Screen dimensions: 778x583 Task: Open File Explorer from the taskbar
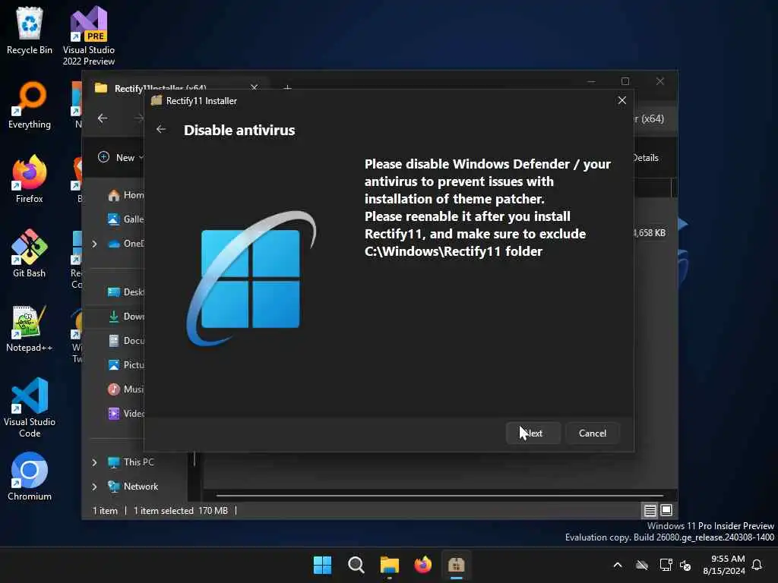pyautogui.click(x=390, y=565)
